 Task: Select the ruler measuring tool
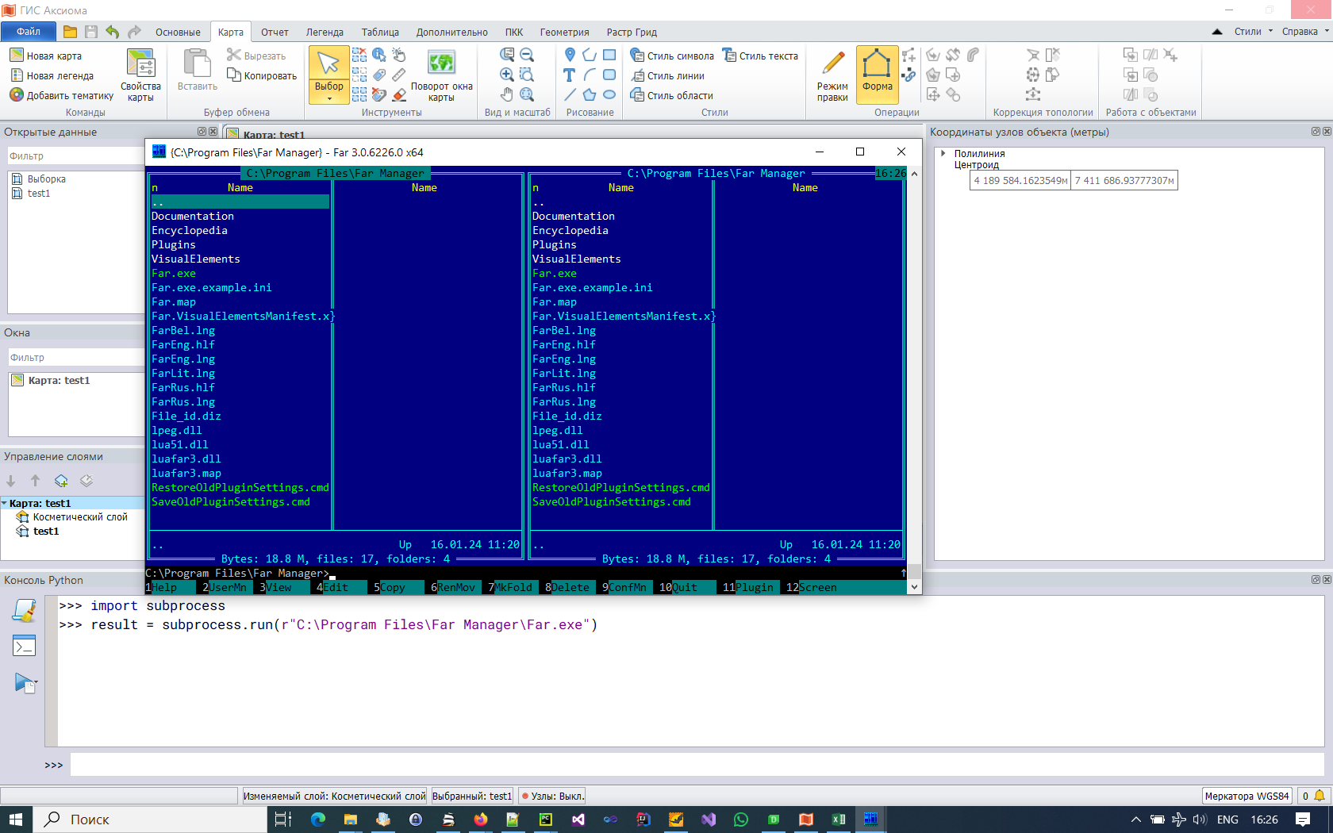tap(399, 75)
